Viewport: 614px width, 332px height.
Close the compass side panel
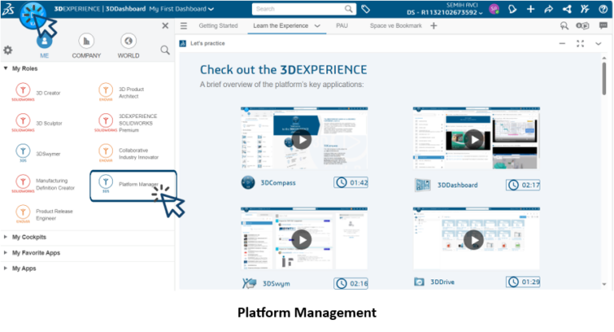click(x=165, y=26)
